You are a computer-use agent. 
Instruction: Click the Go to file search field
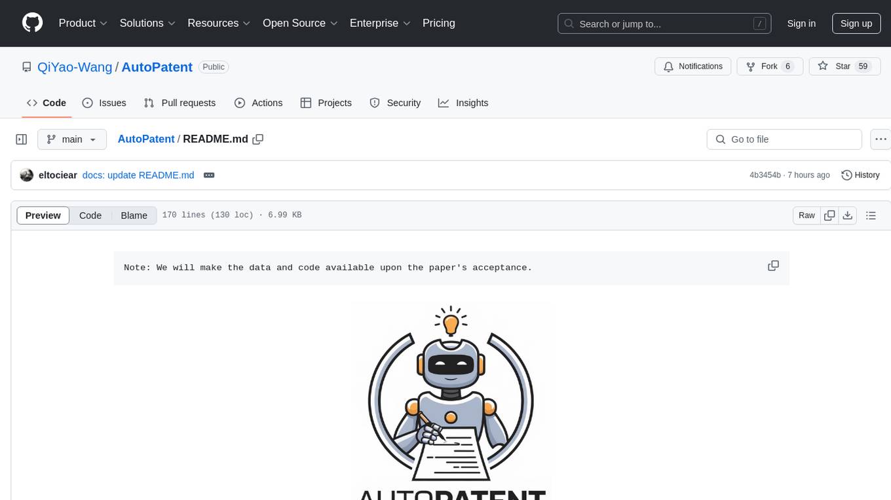[784, 139]
